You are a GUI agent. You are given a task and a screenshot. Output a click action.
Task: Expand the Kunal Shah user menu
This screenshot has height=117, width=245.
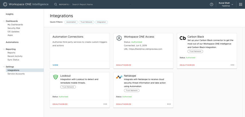point(226,4)
